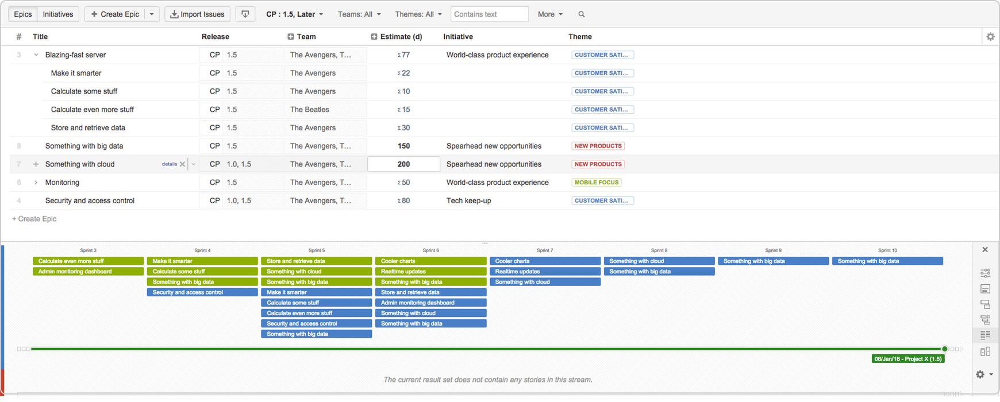Sort by the Title column header
The height and width of the screenshot is (402, 1000).
[x=40, y=37]
